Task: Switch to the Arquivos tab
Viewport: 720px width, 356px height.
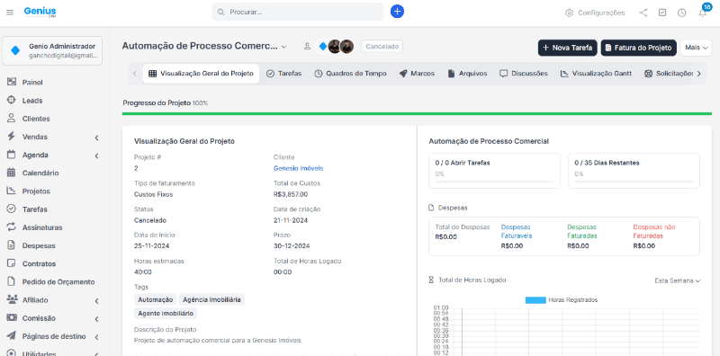Action: tap(467, 74)
